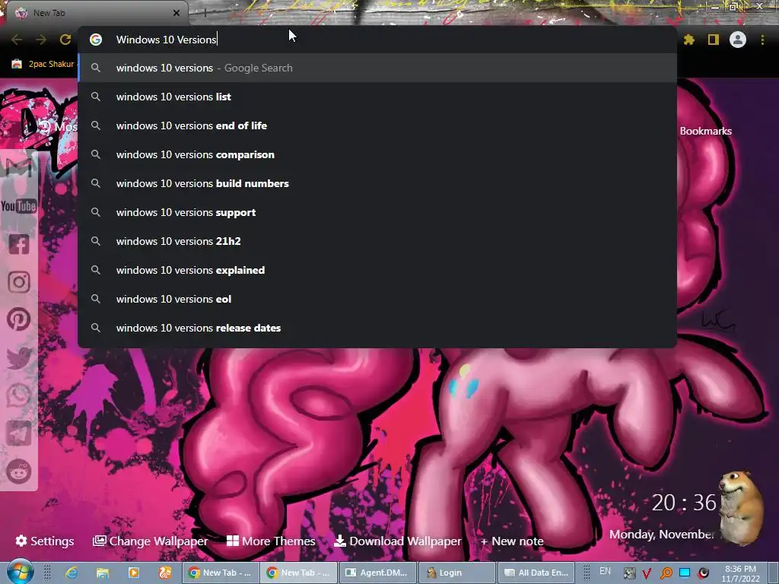Switch to first New Tab Chrome taskbar window
Screen dimensions: 779x584
point(220,573)
